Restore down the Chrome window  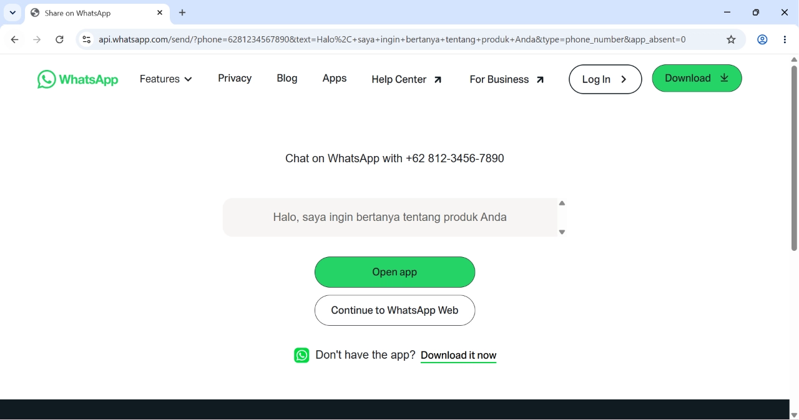(756, 12)
